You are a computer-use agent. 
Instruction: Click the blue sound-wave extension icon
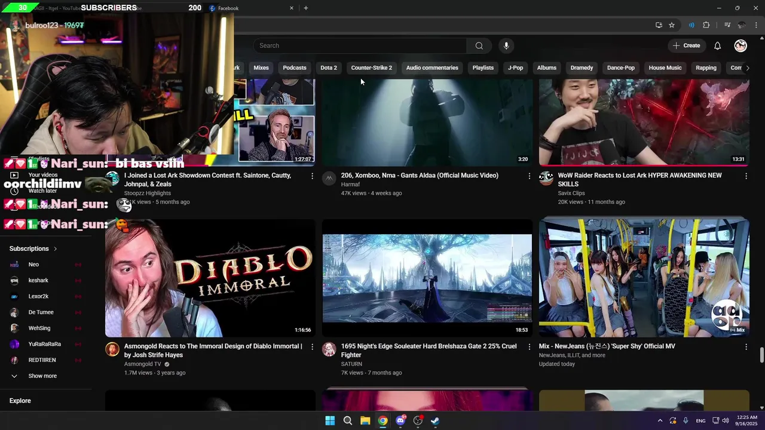click(x=691, y=25)
